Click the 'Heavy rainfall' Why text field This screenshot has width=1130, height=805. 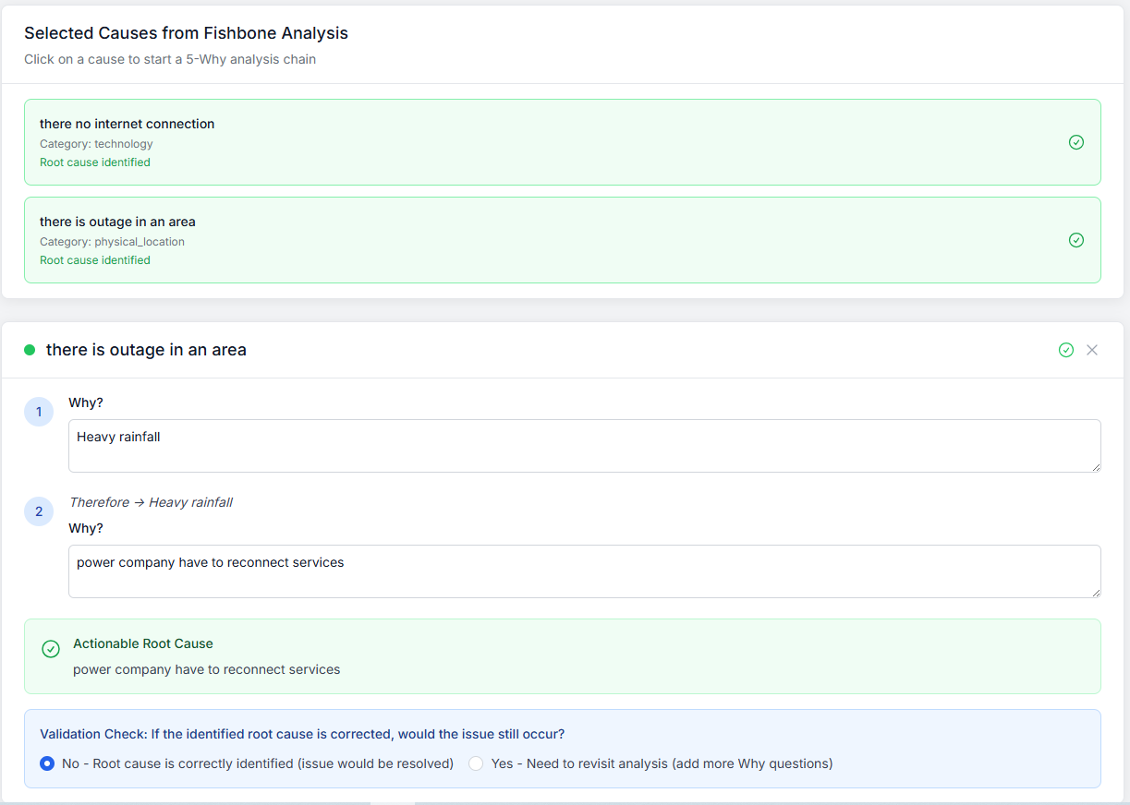click(584, 446)
